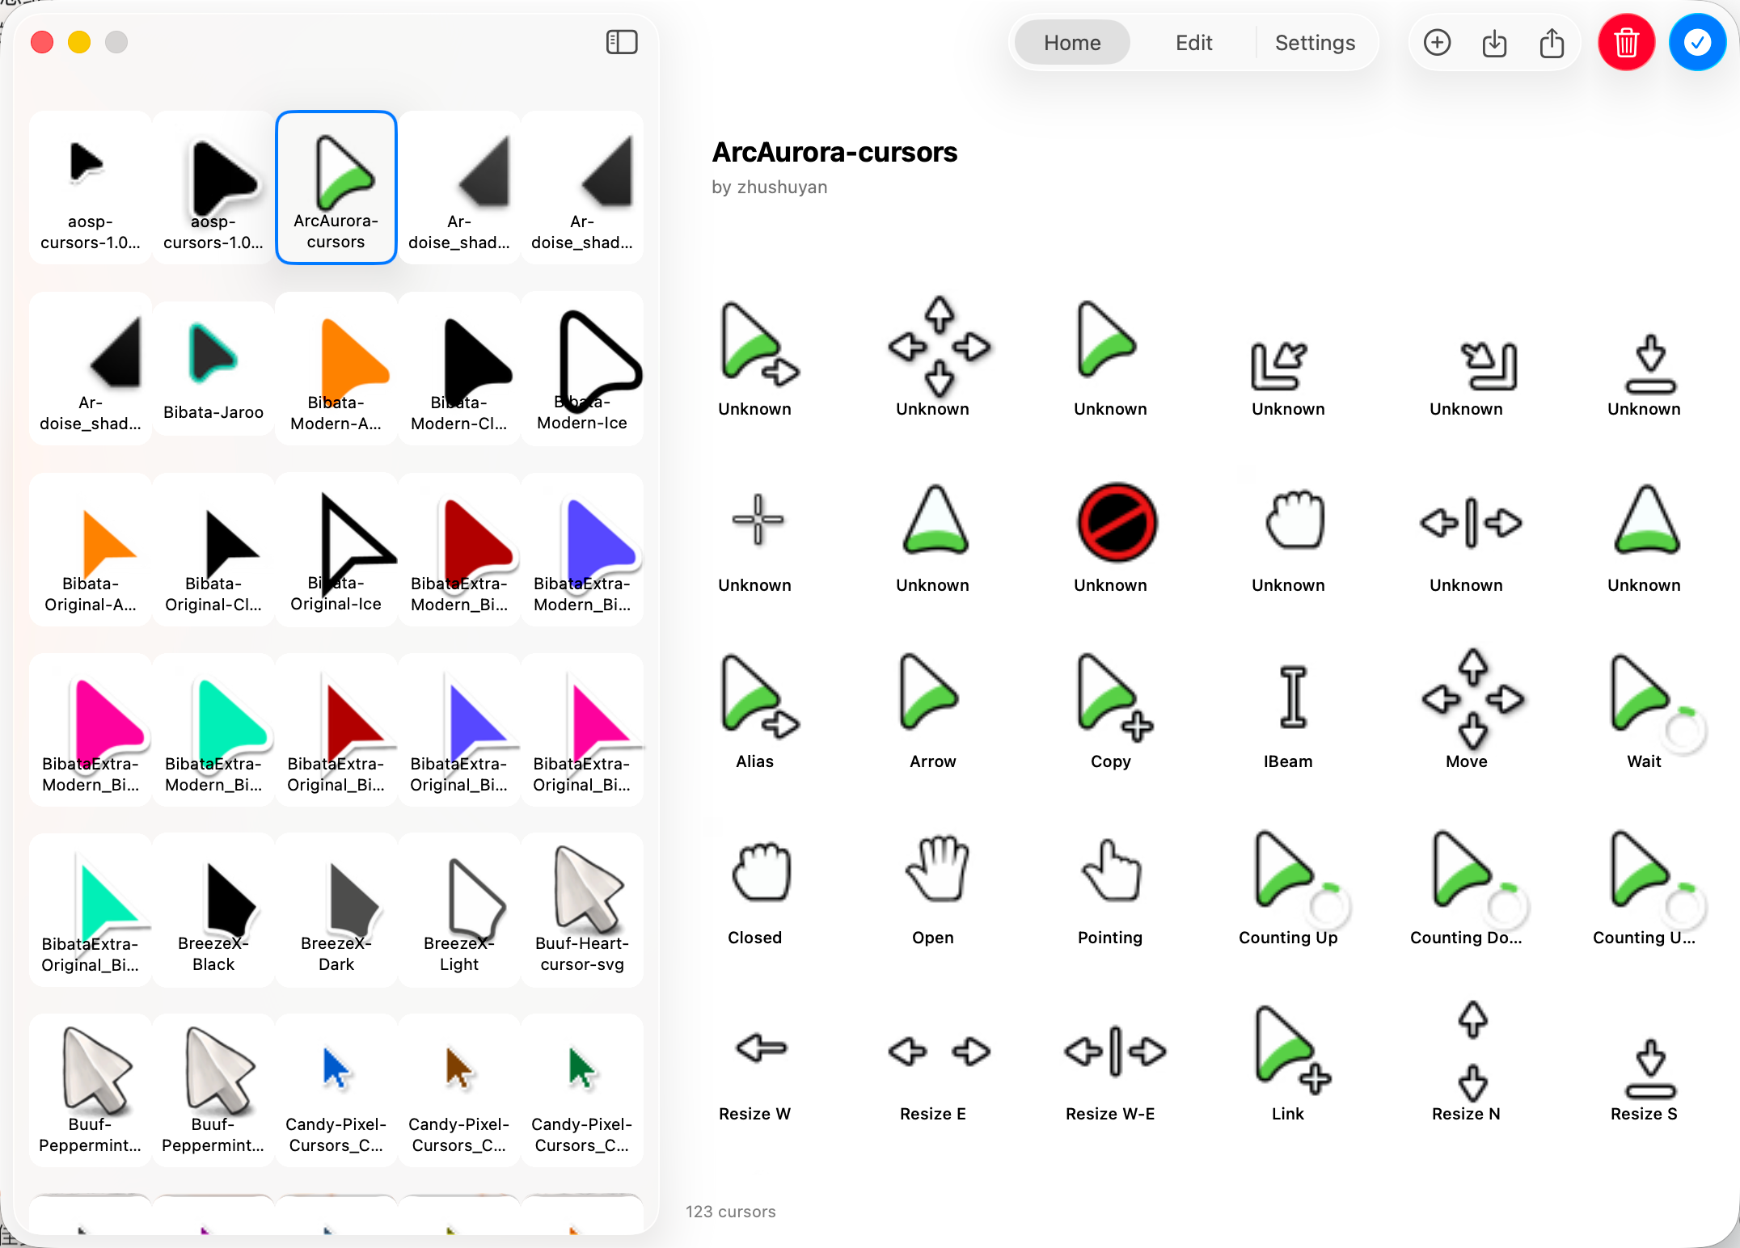The height and width of the screenshot is (1248, 1740).
Task: Choose the Bibata-Jaroo cursor theme
Action: [x=213, y=369]
